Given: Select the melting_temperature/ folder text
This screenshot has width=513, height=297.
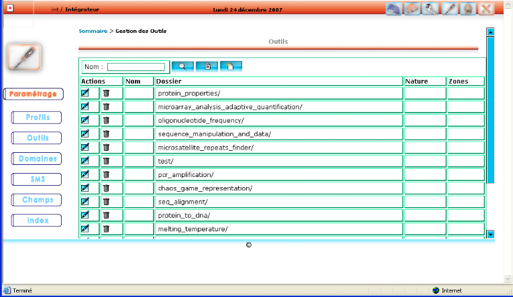Looking at the screenshot, I should 192,229.
